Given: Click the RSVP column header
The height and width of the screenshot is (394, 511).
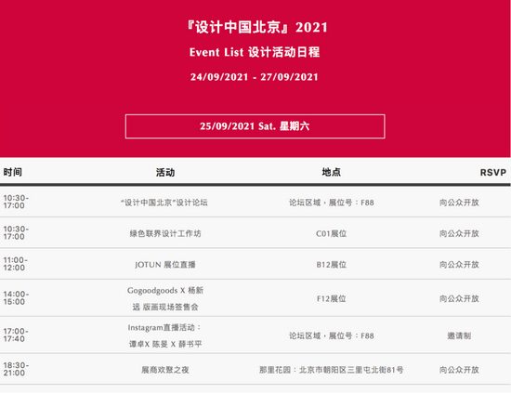Looking at the screenshot, I should tap(493, 173).
